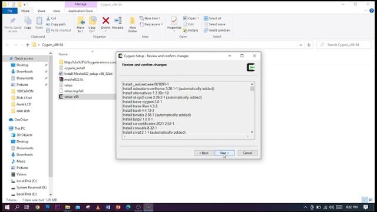The width and height of the screenshot is (377, 212).
Task: Open the Open dropdown in the ribbon
Action: pos(191,18)
